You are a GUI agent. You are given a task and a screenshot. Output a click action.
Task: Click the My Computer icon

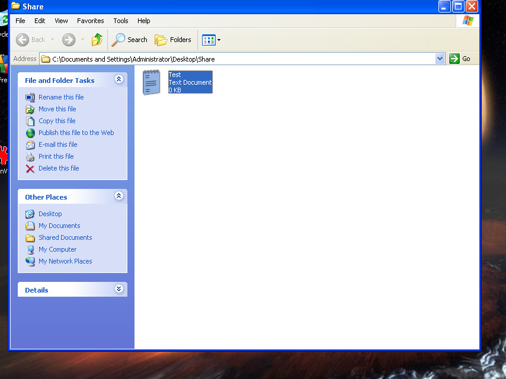[x=30, y=250]
